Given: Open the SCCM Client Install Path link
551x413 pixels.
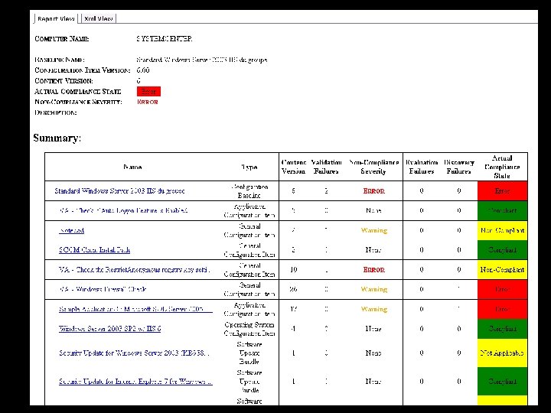Looking at the screenshot, I should 95,249.
